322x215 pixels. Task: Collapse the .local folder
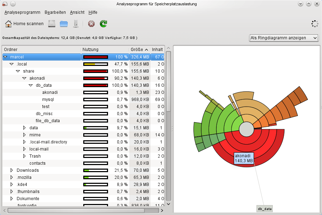(12, 64)
